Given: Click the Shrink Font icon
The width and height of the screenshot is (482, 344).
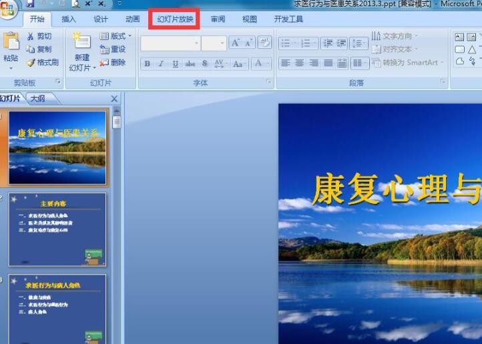Looking at the screenshot, I should coord(248,43).
